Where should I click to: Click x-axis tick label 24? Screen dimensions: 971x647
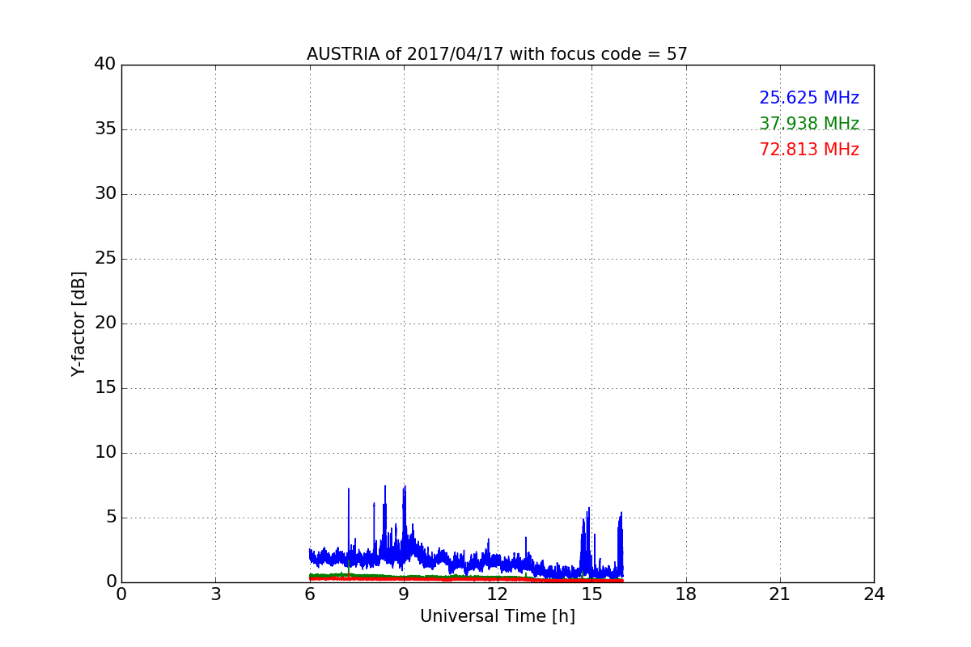click(874, 594)
